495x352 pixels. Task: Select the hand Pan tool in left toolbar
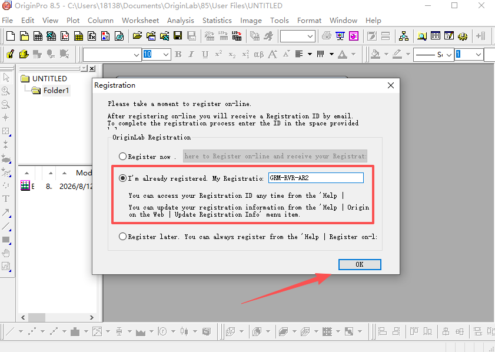[6, 253]
